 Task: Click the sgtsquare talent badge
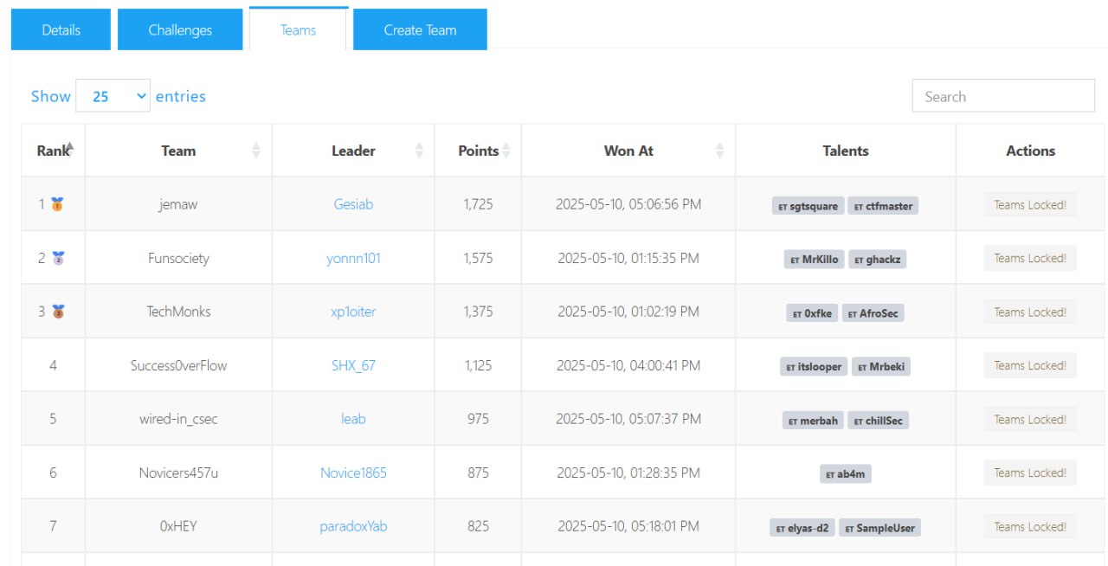(x=807, y=206)
